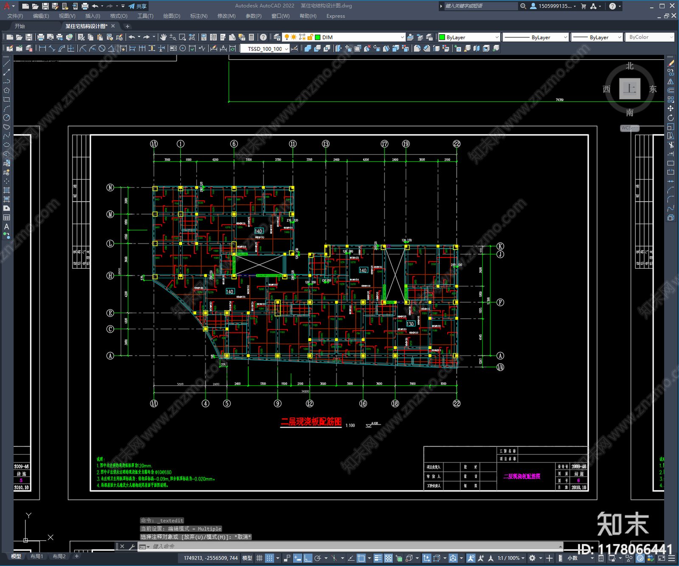Click the Save disk icon in standard toolbar
Viewport: 679px width, 566px height.
point(28,37)
